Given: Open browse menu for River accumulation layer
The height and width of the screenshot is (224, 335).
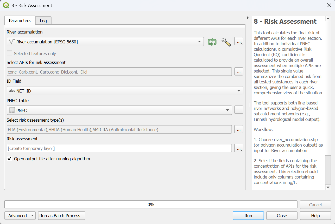Looking at the screenshot, I should click(x=239, y=42).
